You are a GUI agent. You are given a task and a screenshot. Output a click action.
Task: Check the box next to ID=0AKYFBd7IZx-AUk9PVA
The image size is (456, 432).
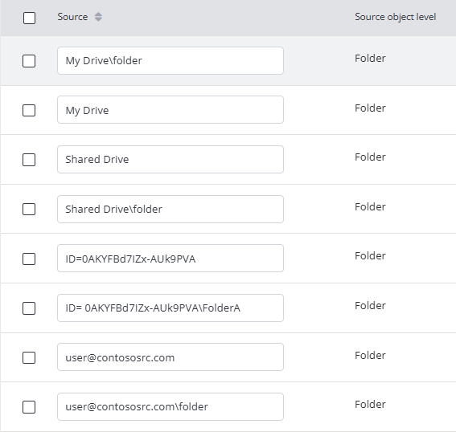(29, 259)
